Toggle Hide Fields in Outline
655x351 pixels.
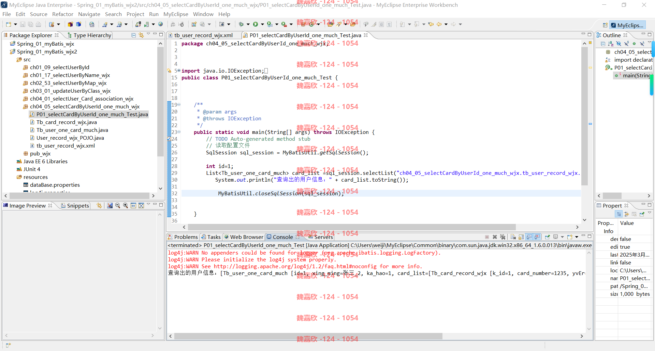point(618,44)
